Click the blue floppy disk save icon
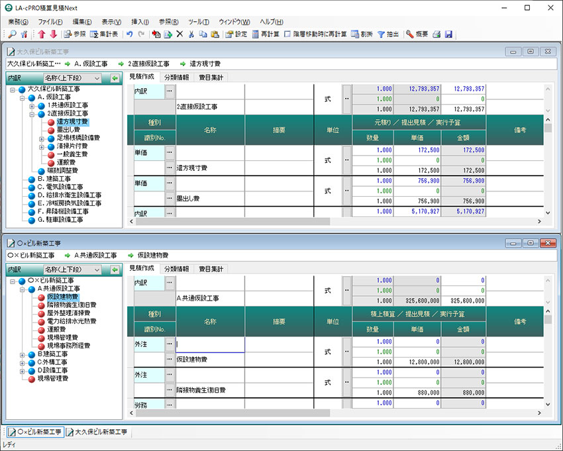Screen dimensions: 563x451 448,34
